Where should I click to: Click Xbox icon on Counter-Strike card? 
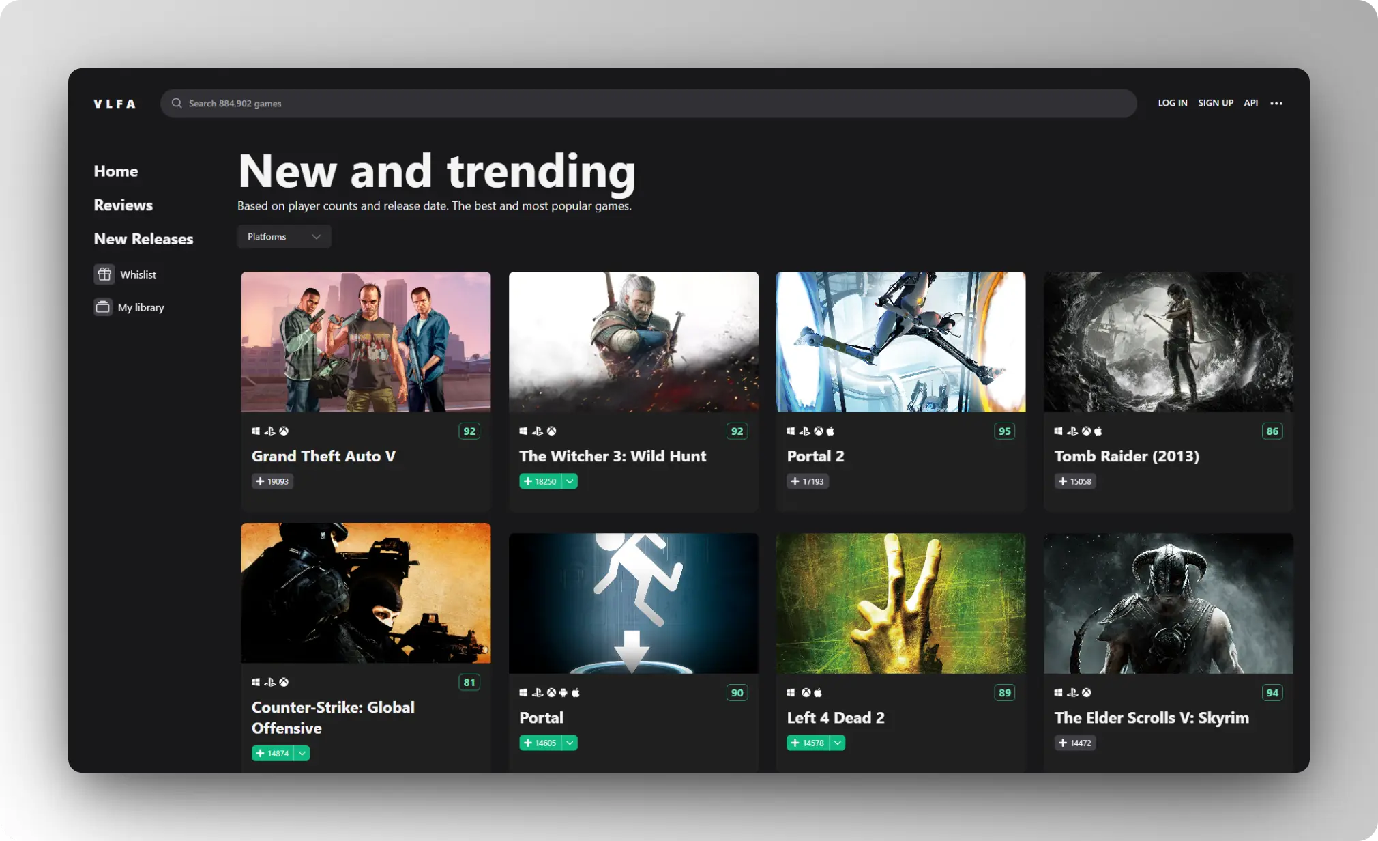[x=284, y=682]
